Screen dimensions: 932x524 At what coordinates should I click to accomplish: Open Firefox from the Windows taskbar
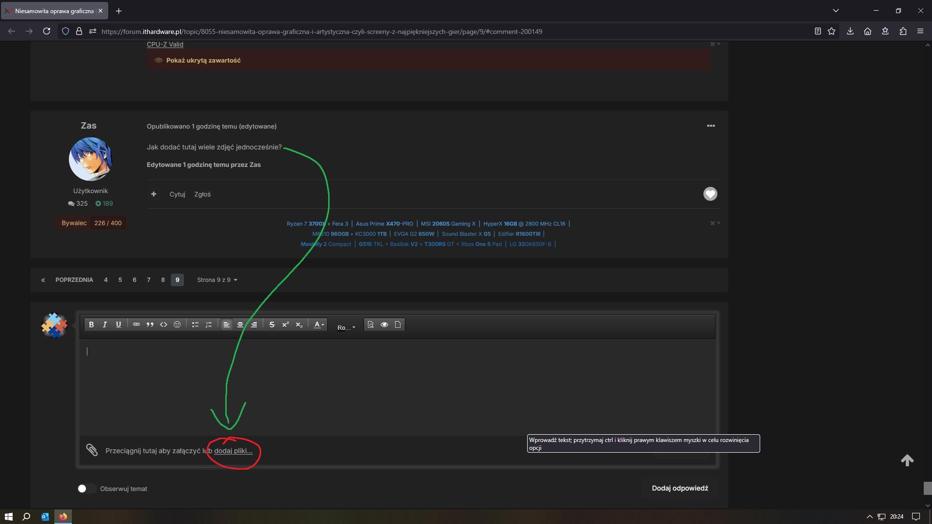pos(63,517)
